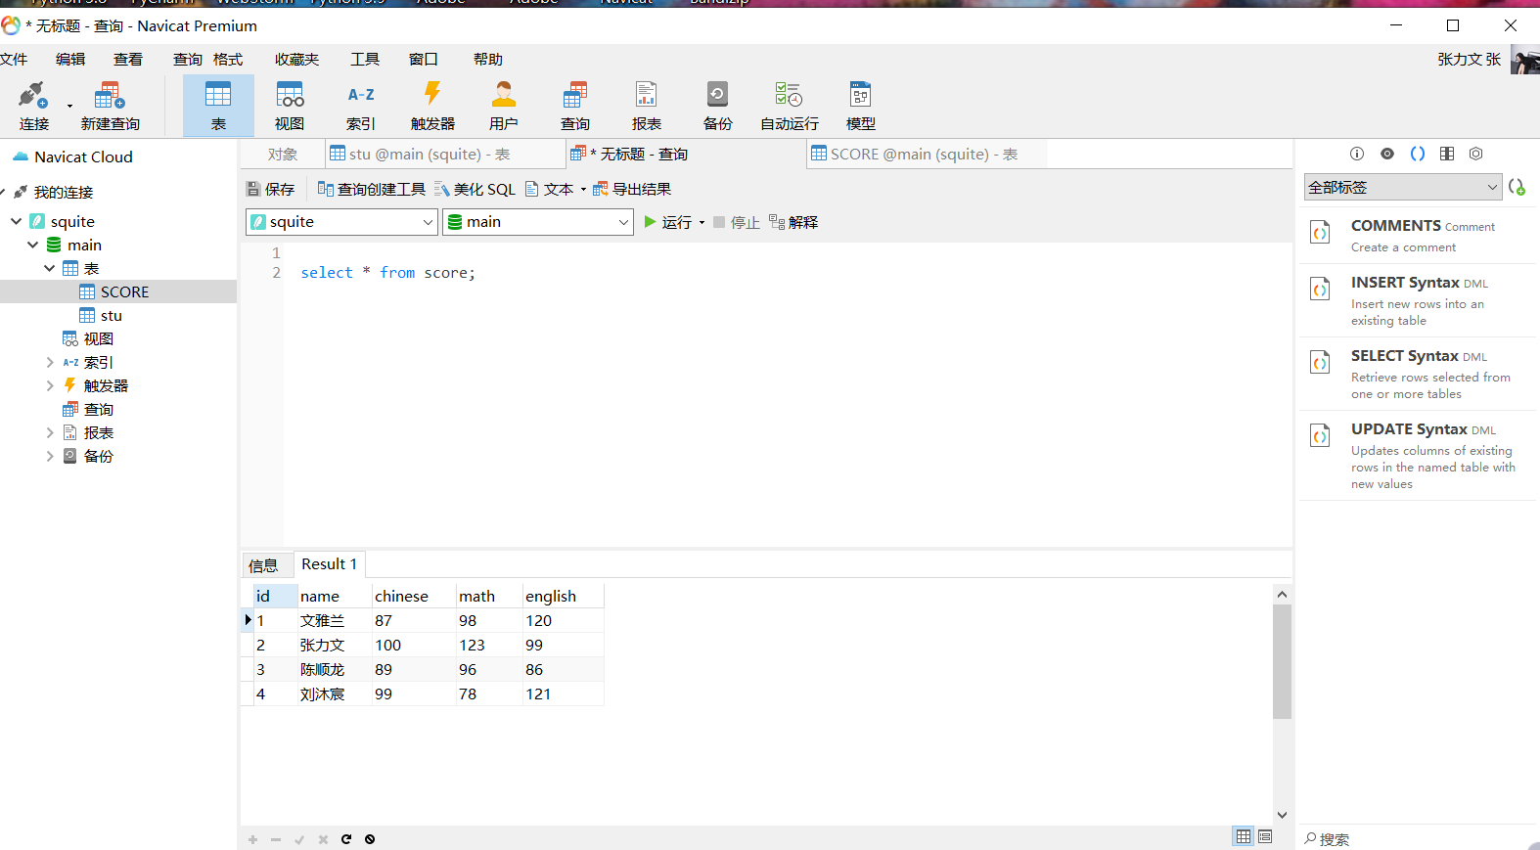Open the 运行 run dropdown arrow
Image resolution: width=1540 pixels, height=850 pixels.
tap(702, 223)
